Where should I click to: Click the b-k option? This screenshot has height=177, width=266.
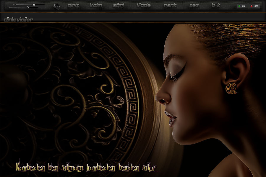click(x=216, y=6)
